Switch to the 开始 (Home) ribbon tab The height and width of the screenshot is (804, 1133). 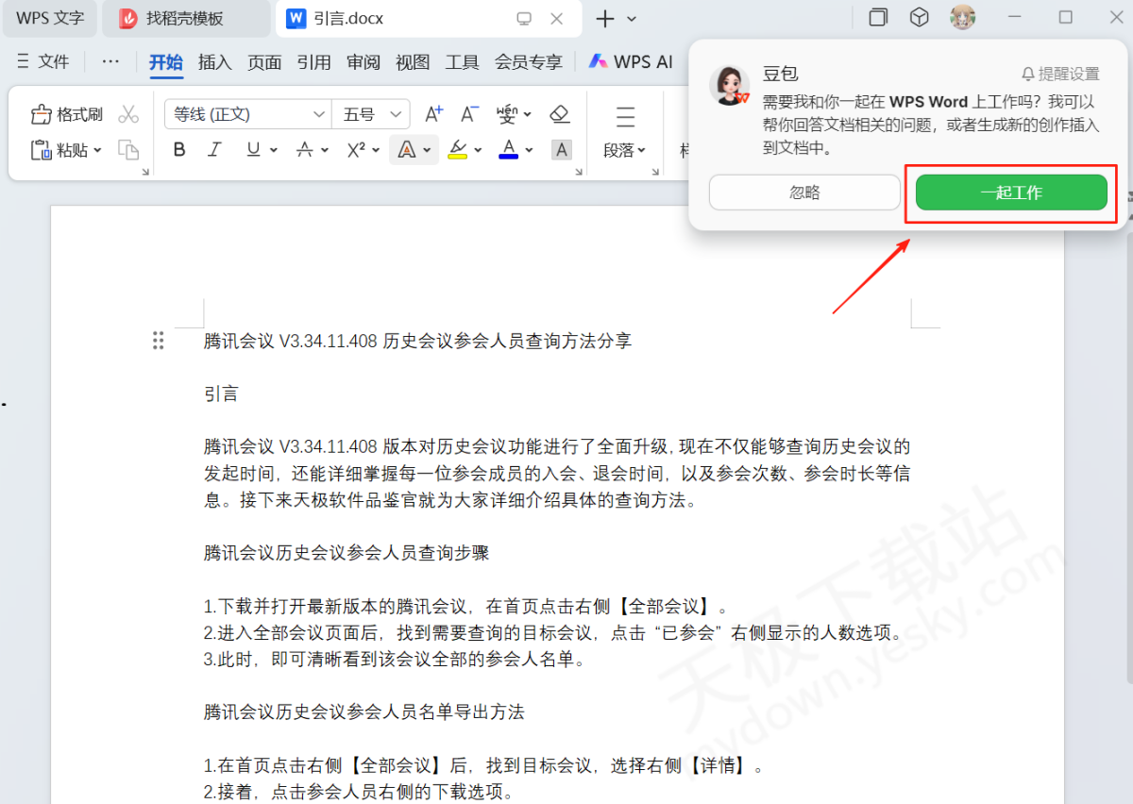coord(166,62)
